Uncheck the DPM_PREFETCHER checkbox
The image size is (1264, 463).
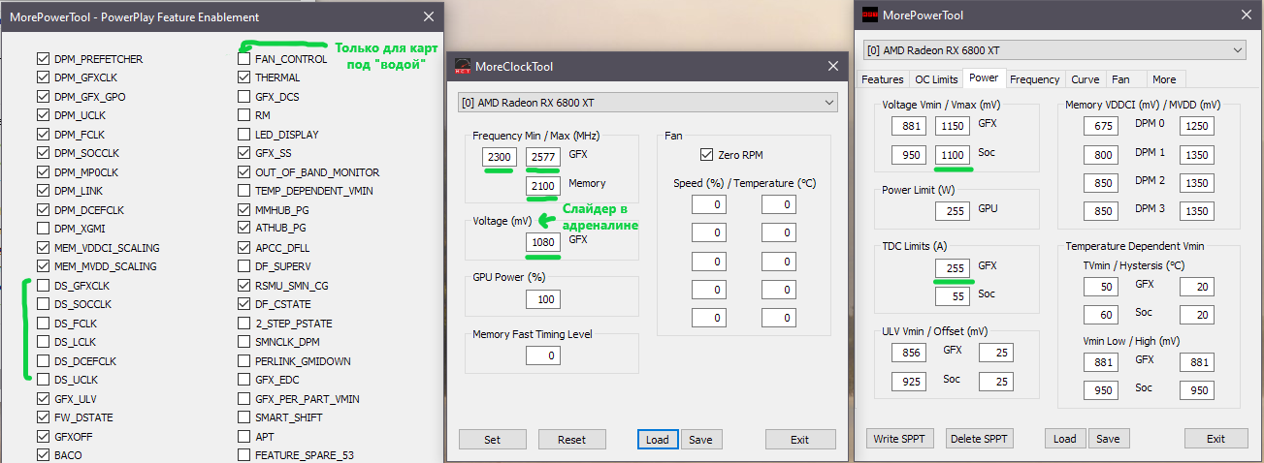click(42, 59)
